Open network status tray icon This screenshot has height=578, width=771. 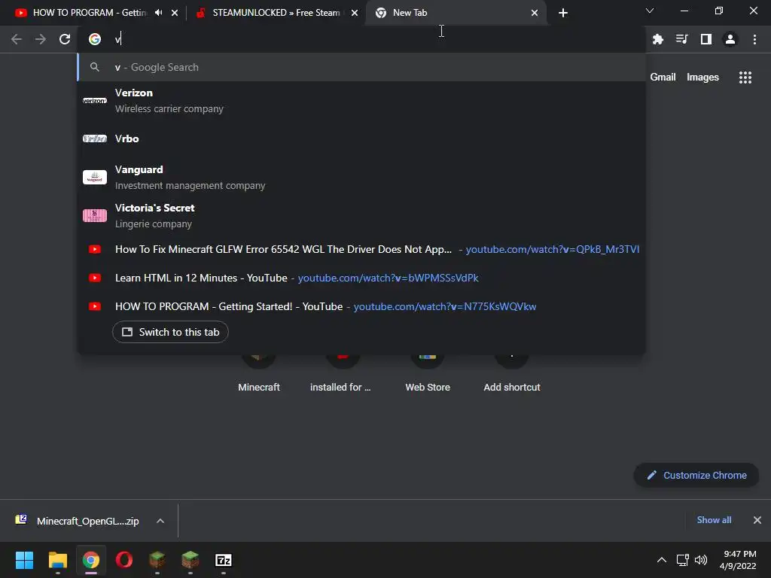682,560
